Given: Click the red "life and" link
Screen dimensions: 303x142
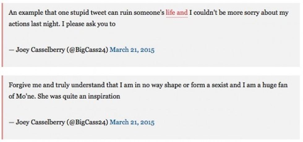Looking at the screenshot, I should click(x=177, y=13).
